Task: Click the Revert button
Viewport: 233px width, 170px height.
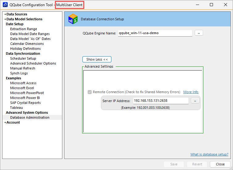Action: pos(197,164)
